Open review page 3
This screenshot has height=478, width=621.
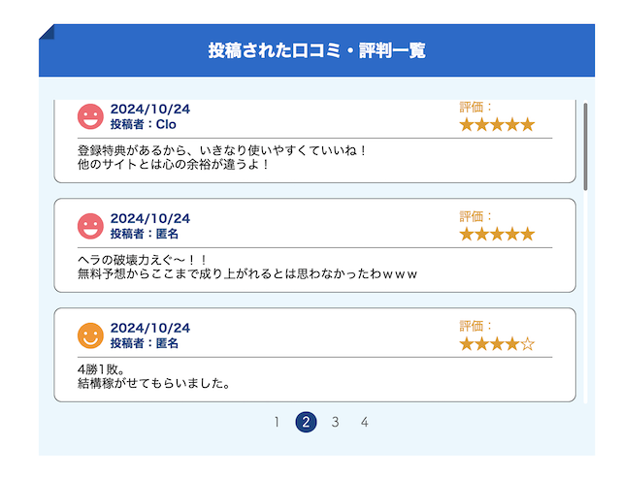335,422
